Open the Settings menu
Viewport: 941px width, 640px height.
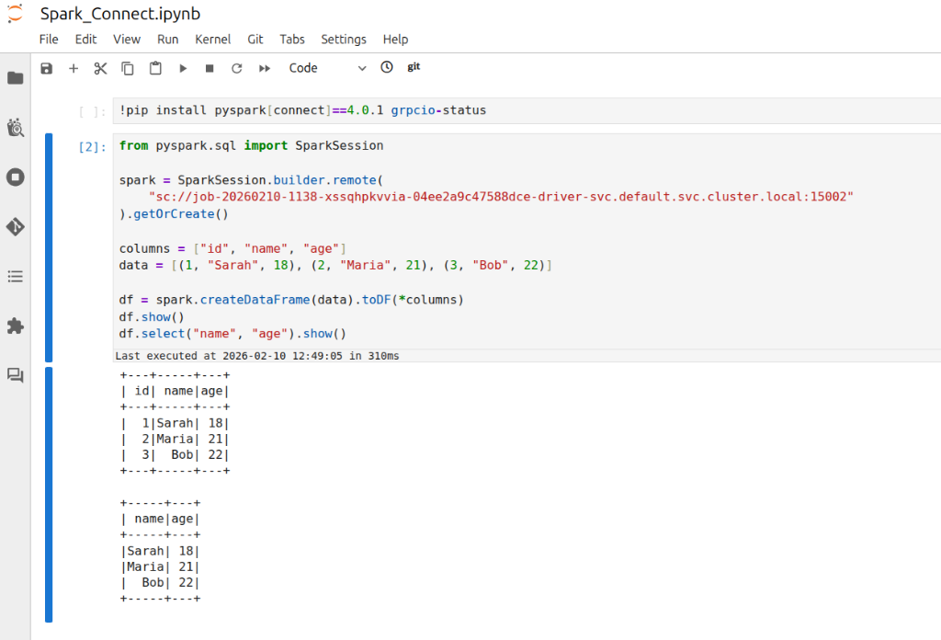(x=343, y=40)
